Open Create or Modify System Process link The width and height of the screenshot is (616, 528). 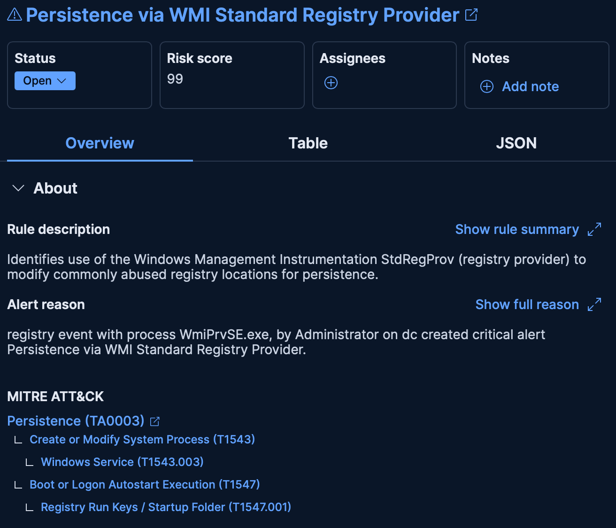[x=142, y=440]
